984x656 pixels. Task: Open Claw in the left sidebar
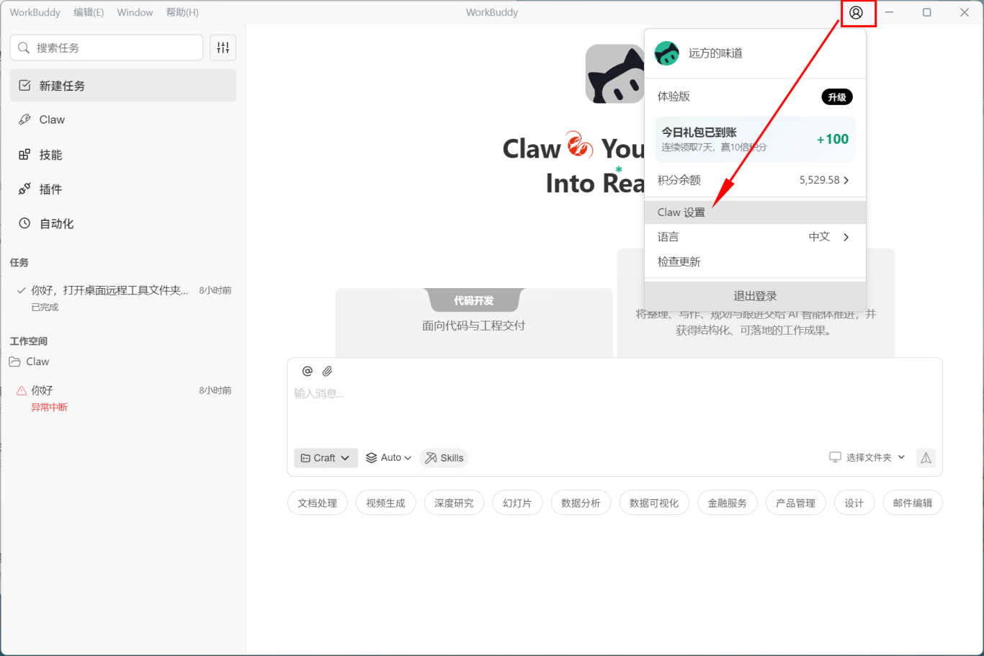pos(52,120)
